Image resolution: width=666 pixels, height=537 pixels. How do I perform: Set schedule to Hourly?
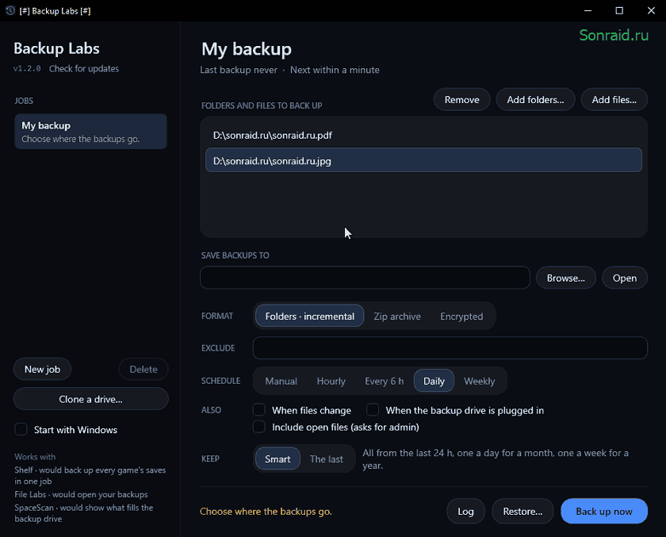coord(331,381)
